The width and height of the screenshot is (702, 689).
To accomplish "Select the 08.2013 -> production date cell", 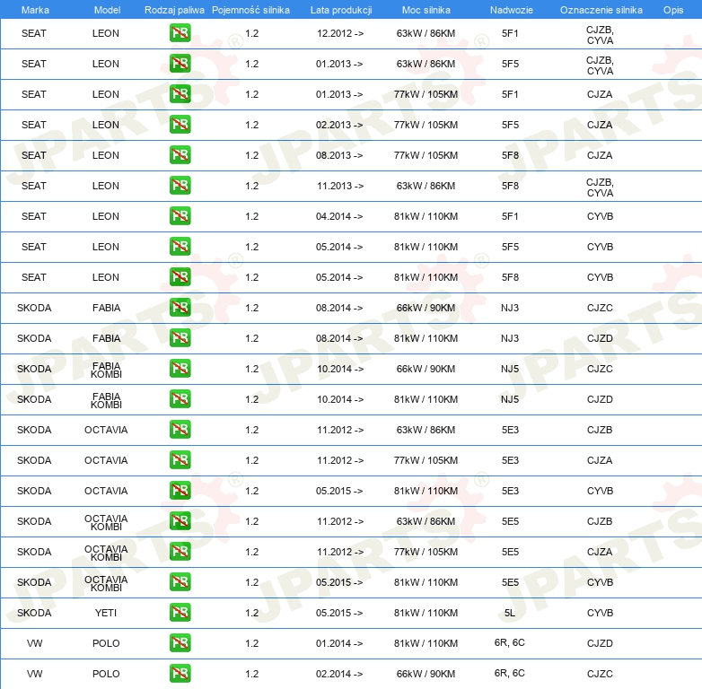I will (339, 155).
